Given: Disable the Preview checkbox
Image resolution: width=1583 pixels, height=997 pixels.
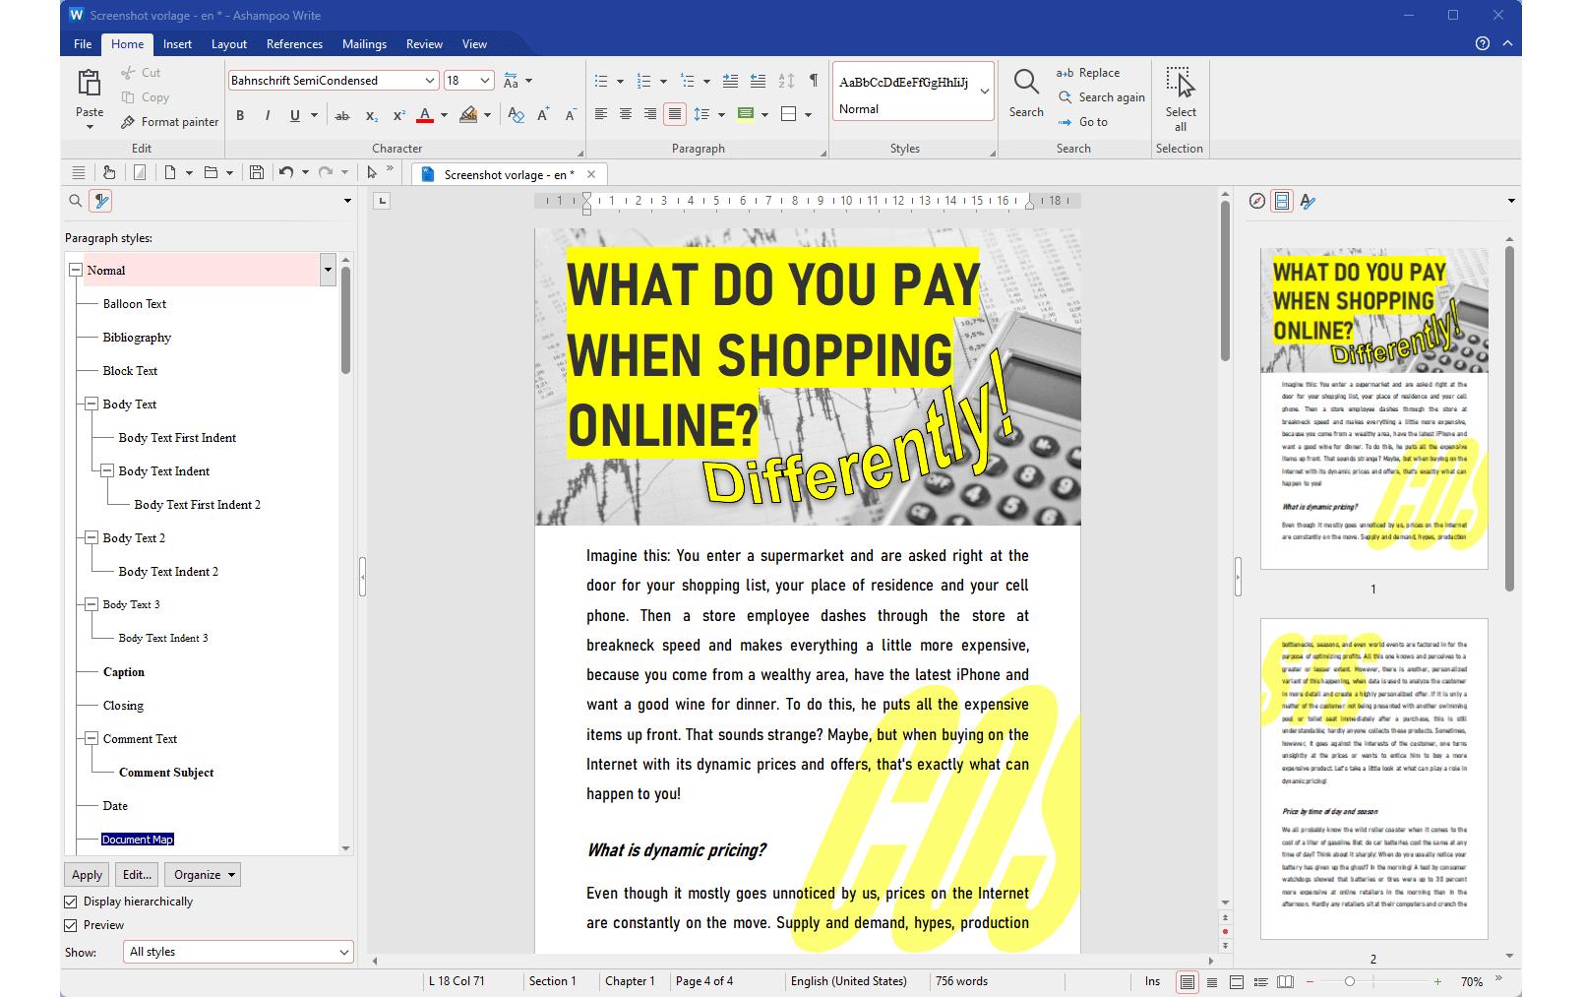Looking at the screenshot, I should [x=71, y=925].
